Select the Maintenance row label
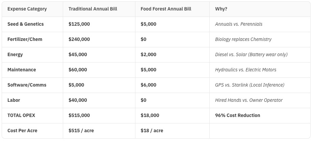 pos(22,70)
